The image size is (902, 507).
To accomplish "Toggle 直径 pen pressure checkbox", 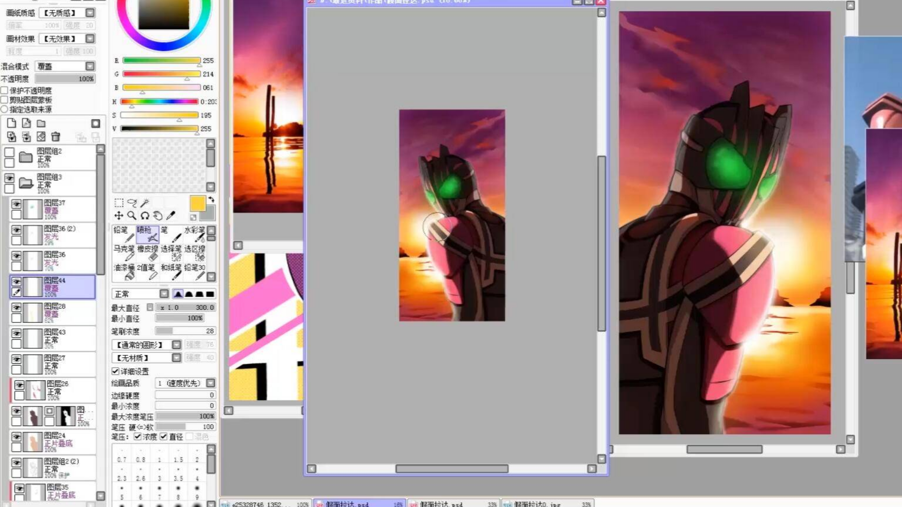I will tap(163, 437).
